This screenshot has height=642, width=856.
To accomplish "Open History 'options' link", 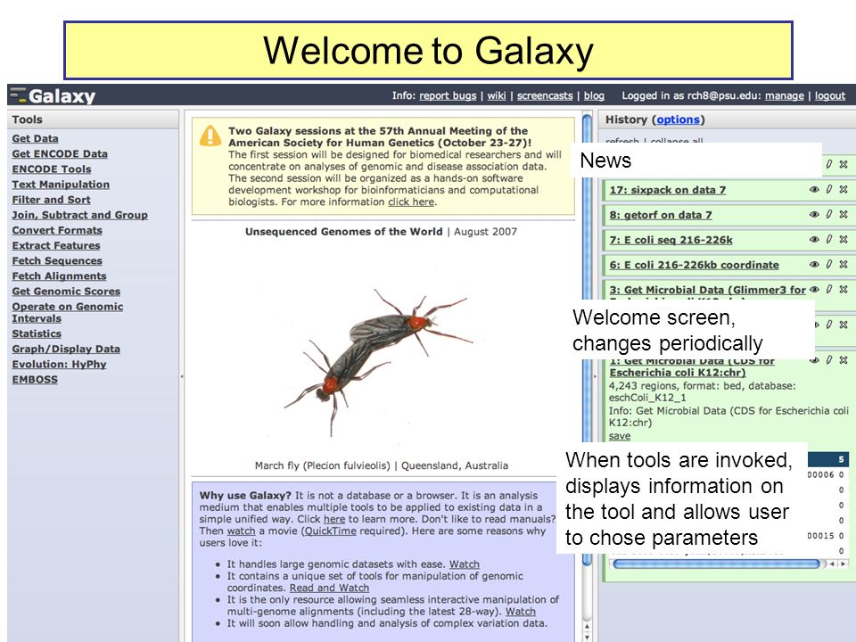I will point(678,119).
